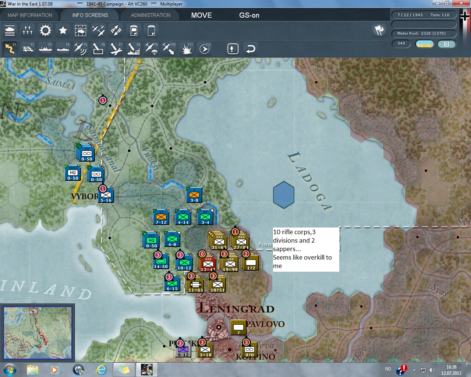Screen dimensions: 471x377
Task: Select the purple unit labeled 9-12
Action: pyautogui.click(x=183, y=349)
